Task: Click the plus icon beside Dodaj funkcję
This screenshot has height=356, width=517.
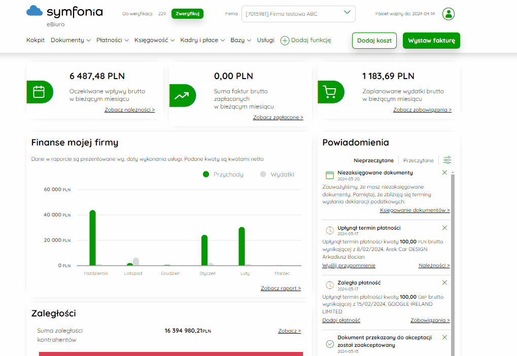Action: (285, 40)
